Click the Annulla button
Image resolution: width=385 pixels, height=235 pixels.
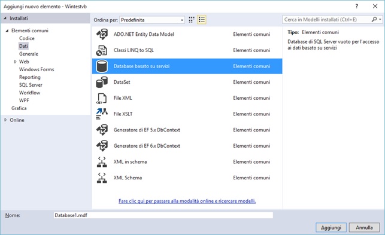(x=364, y=227)
